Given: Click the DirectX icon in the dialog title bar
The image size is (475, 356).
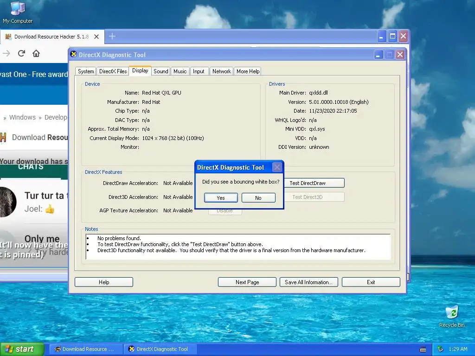Looking at the screenshot, I should [x=73, y=54].
